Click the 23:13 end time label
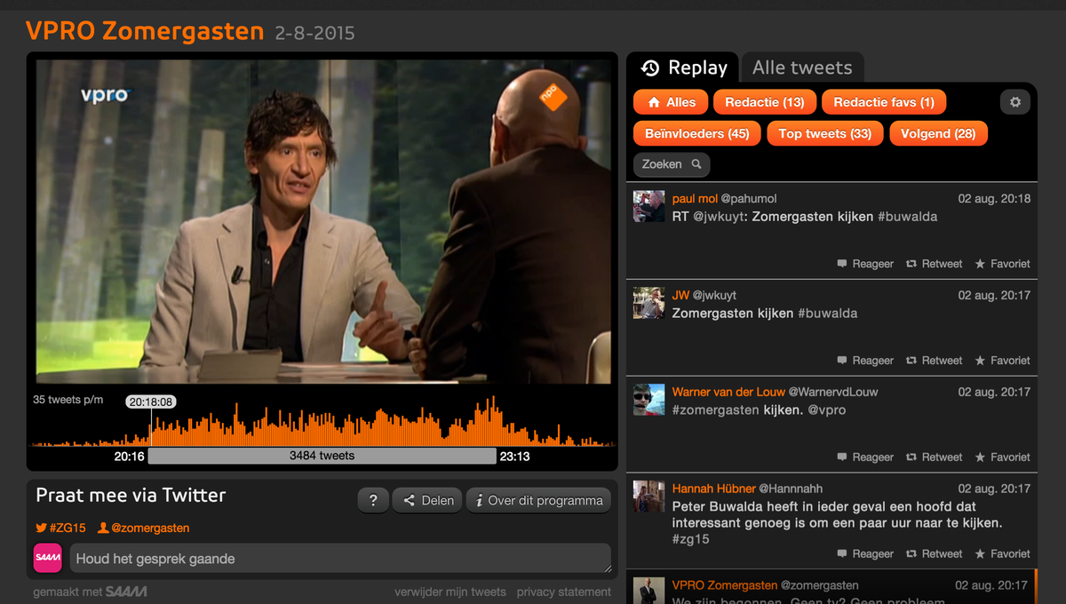The width and height of the screenshot is (1066, 604). coord(514,457)
